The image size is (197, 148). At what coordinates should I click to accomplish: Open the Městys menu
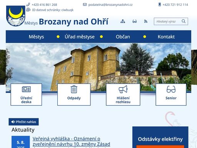(37, 37)
